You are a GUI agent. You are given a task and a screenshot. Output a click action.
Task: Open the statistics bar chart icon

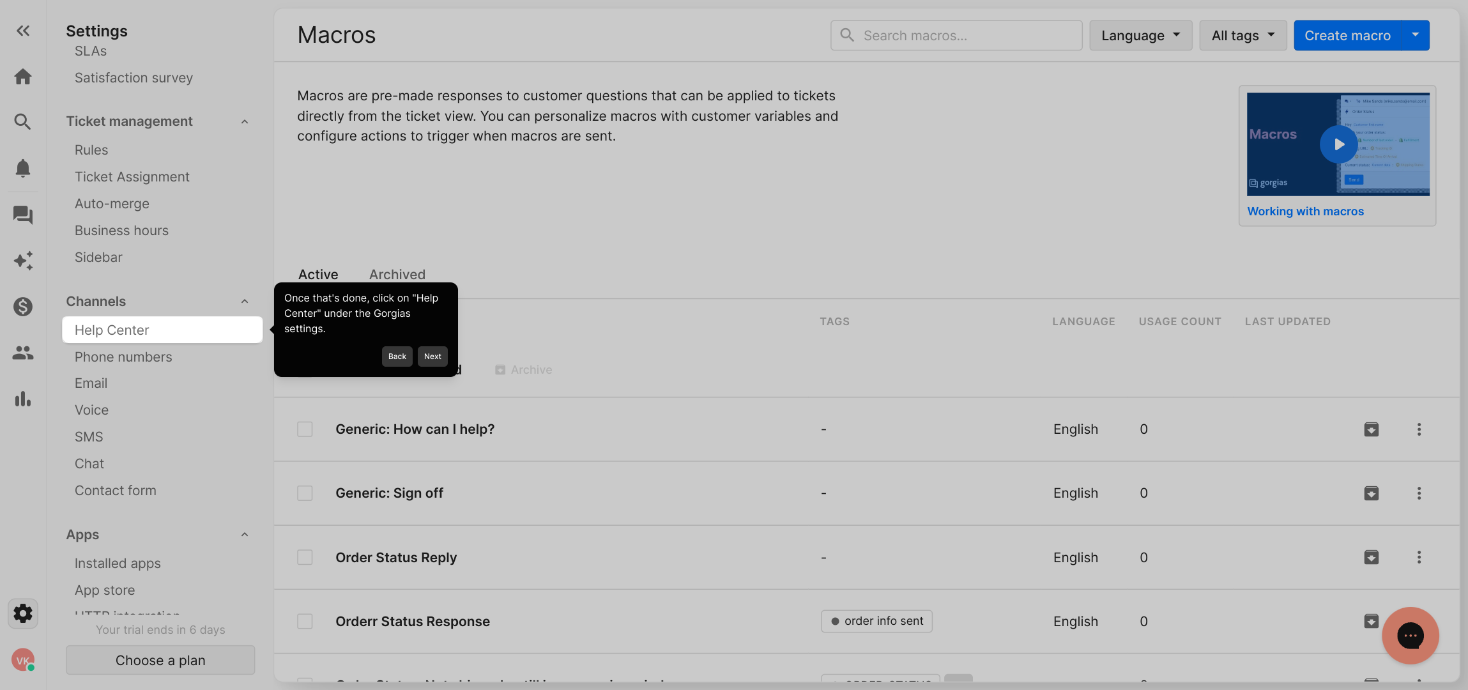(x=23, y=399)
